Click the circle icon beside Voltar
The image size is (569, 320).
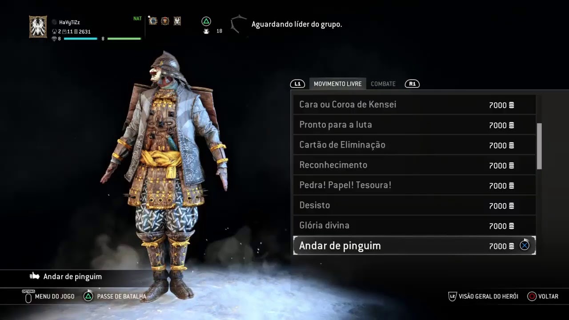tap(532, 296)
